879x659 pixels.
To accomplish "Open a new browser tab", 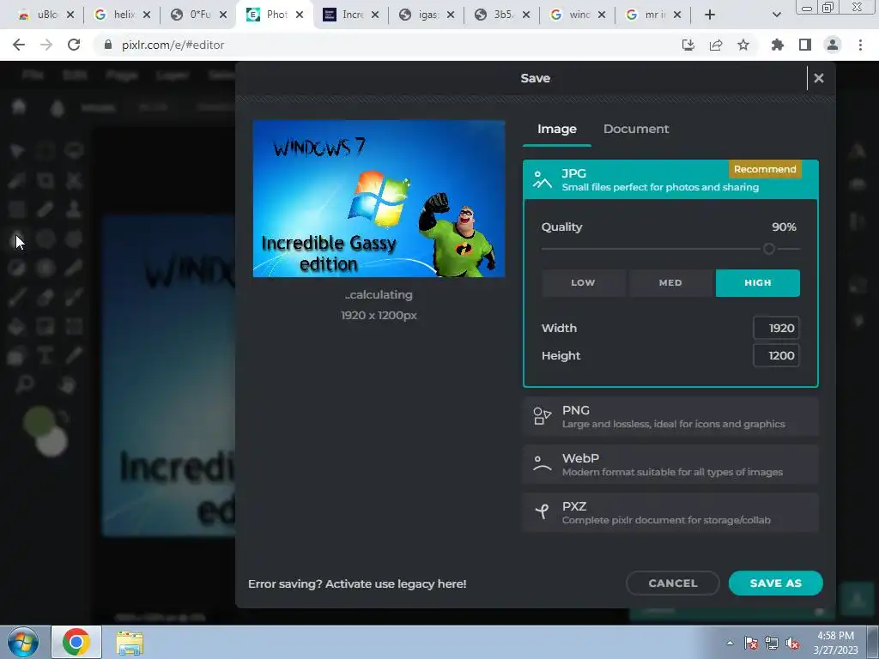I will (710, 15).
